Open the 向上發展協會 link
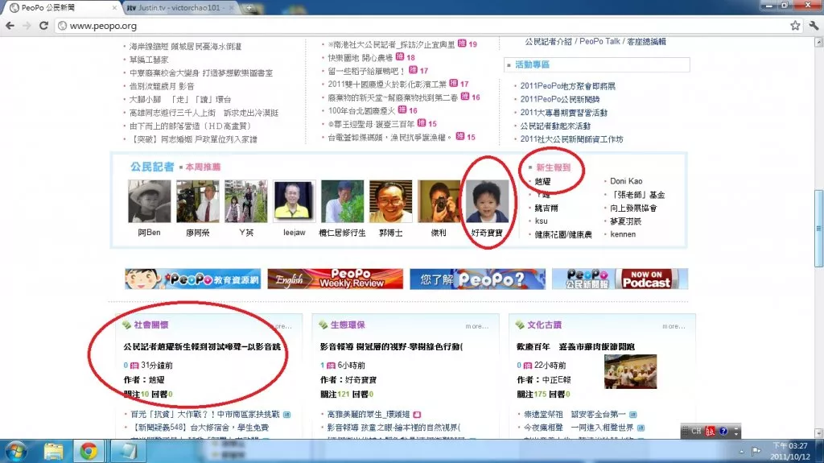The height and width of the screenshot is (463, 824). [633, 208]
